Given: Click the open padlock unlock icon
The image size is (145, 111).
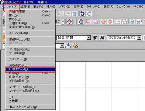Looking at the screenshot, I should [x=139, y=22].
